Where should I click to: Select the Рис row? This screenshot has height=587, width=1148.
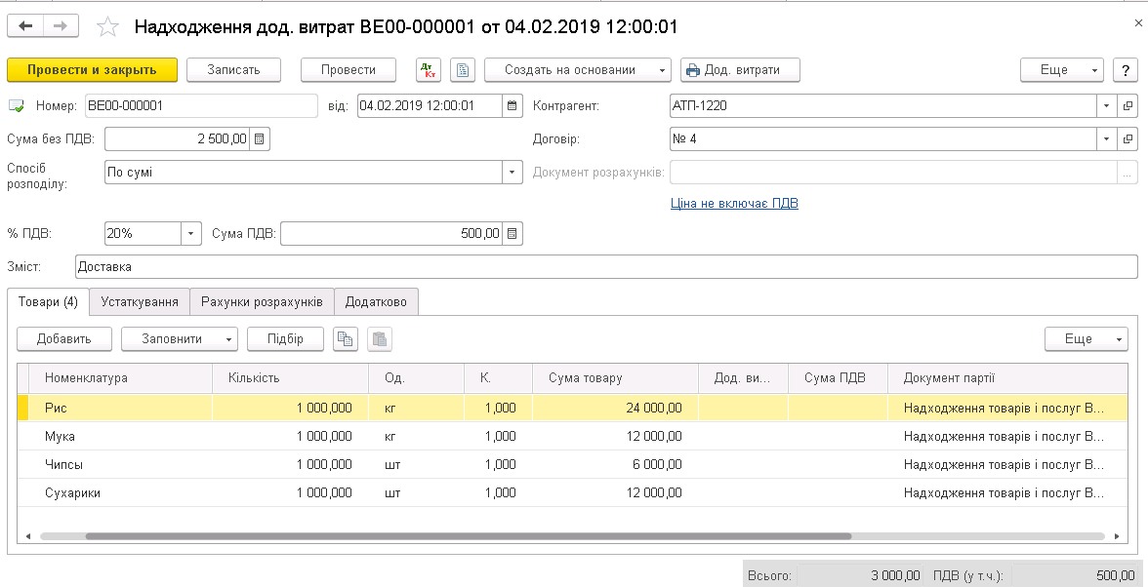pyautogui.click(x=572, y=408)
